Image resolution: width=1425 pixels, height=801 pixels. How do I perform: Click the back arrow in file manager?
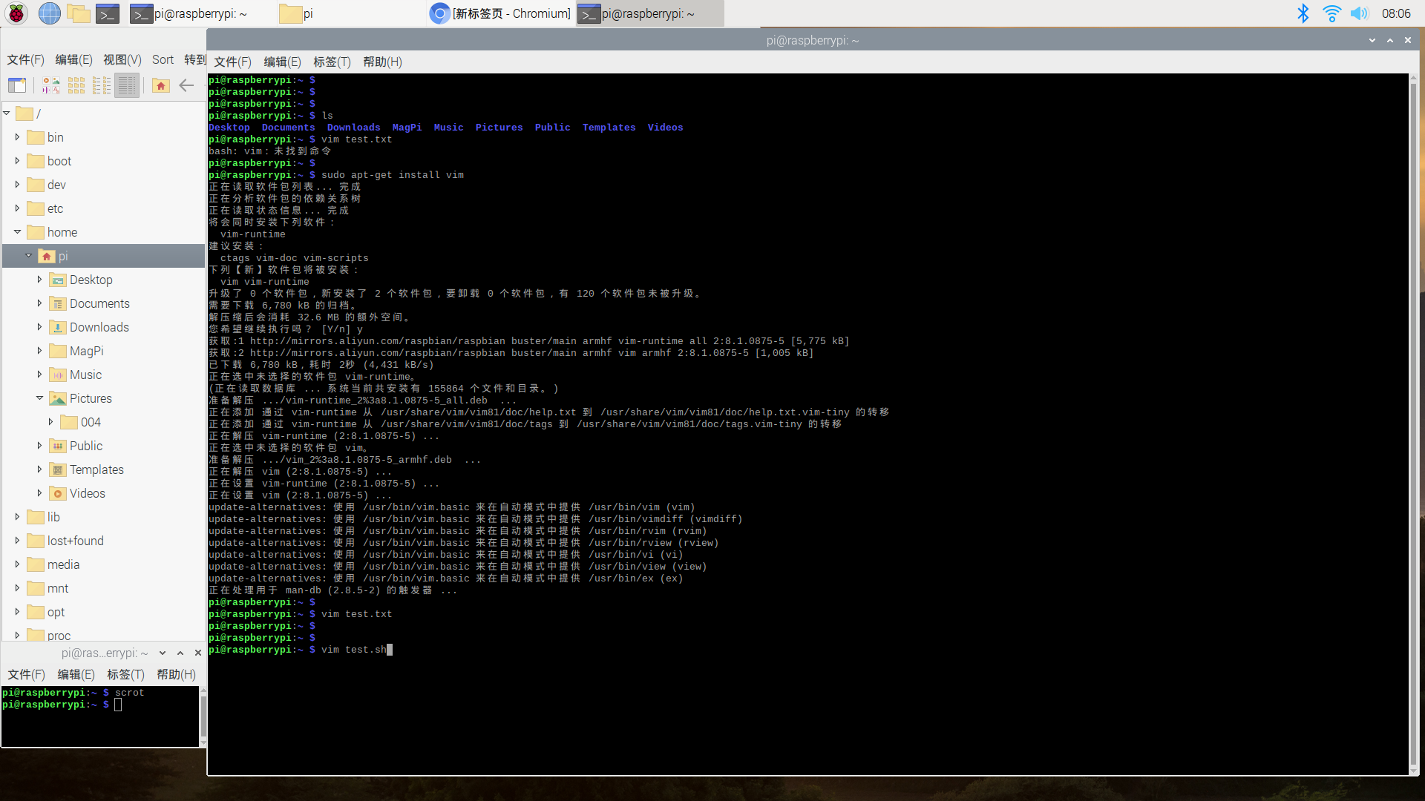click(186, 86)
